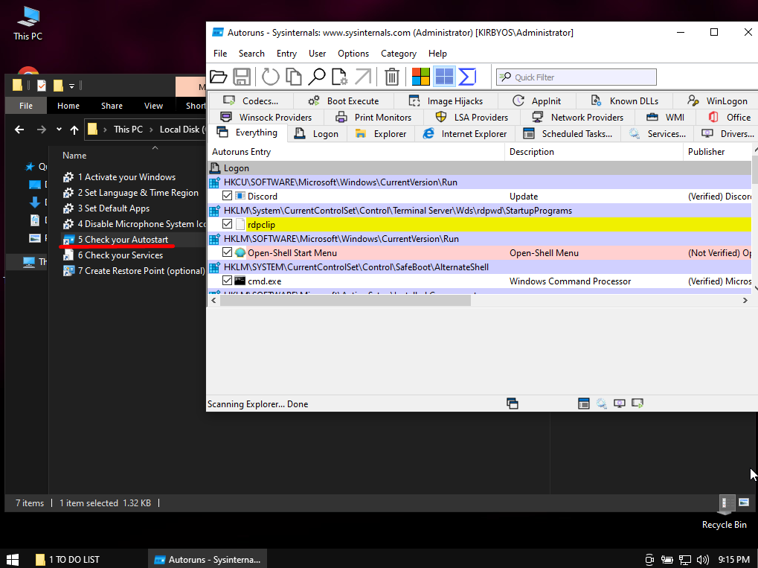Click the Scheduled Tasks icon in status bar
Screen dimensions: 758x568
pos(583,403)
